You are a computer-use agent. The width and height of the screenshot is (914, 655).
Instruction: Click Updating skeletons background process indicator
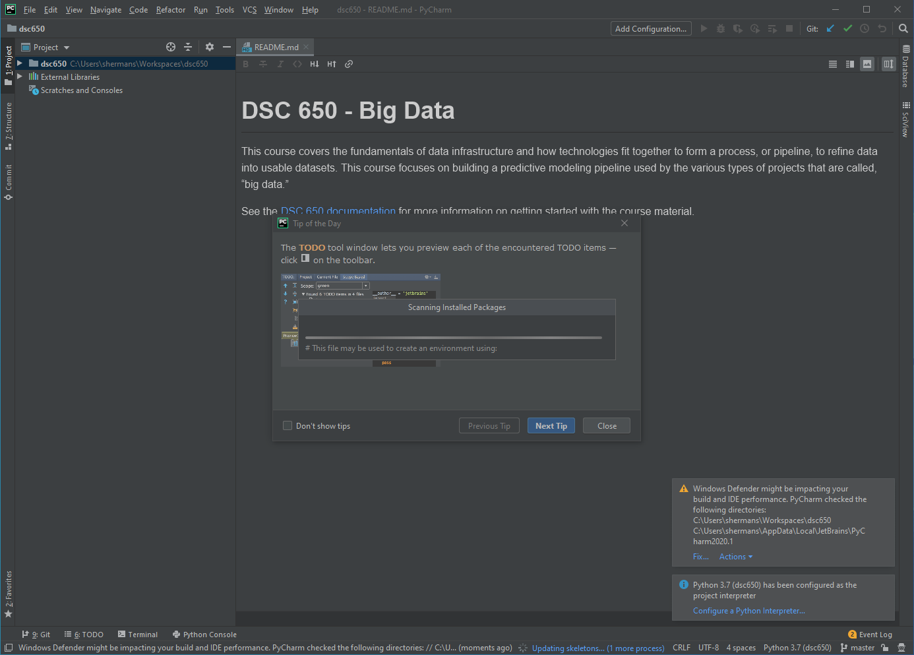coord(598,648)
